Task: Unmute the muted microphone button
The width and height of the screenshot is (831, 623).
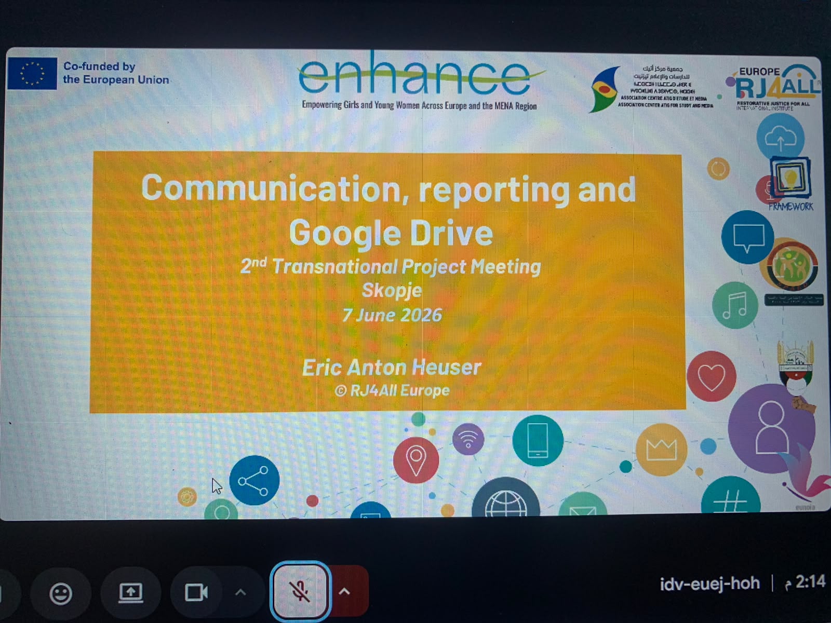Action: [300, 591]
